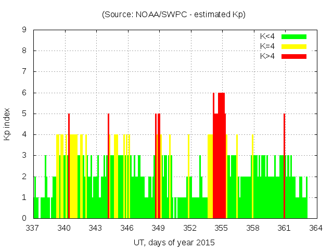333x250 pixels.
Task: Click the x-axis tick label 352
Action: point(190,228)
